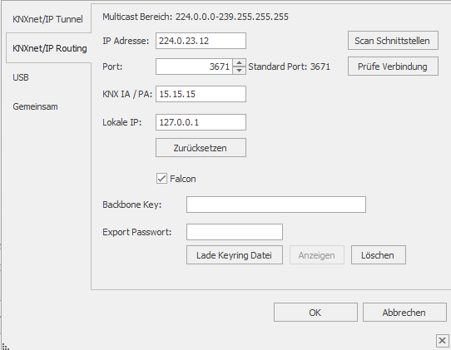This screenshot has height=350, width=451.
Task: Focus the Backbone Key field
Action: pos(276,205)
